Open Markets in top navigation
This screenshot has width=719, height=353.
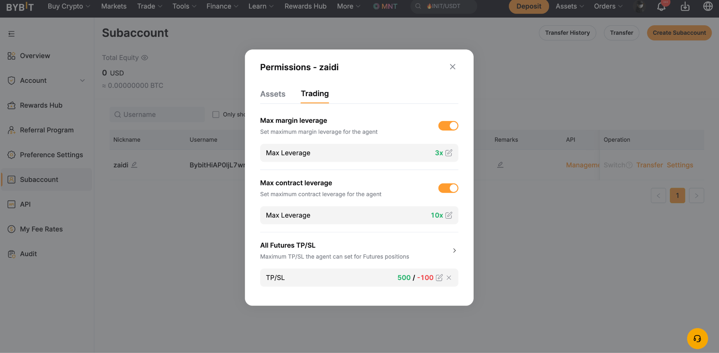pyautogui.click(x=114, y=6)
